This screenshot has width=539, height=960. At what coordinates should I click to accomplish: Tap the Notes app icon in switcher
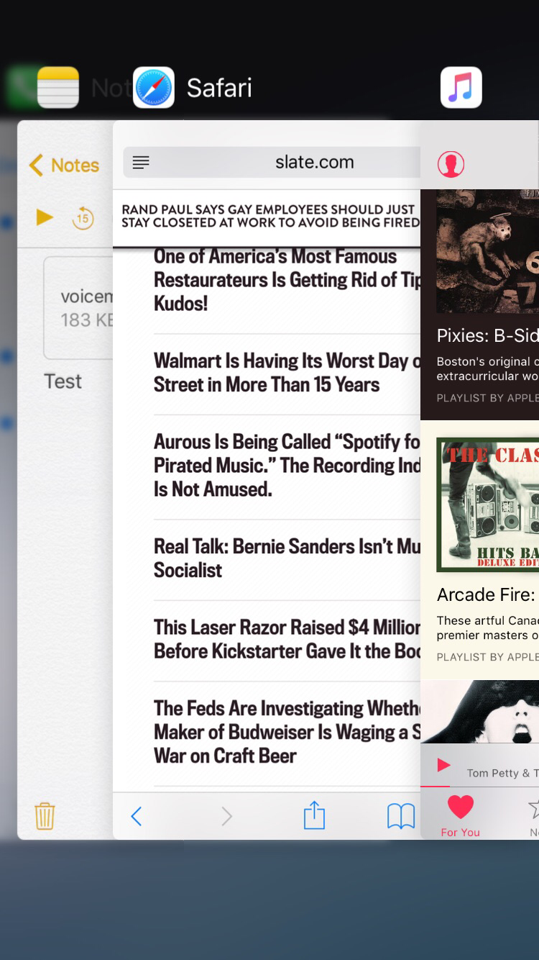coord(58,88)
